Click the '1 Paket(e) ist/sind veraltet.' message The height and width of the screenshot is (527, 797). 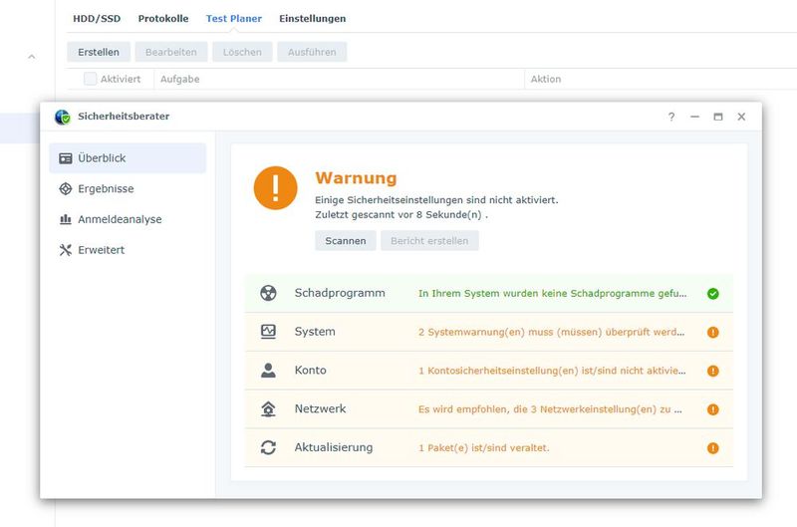point(484,448)
